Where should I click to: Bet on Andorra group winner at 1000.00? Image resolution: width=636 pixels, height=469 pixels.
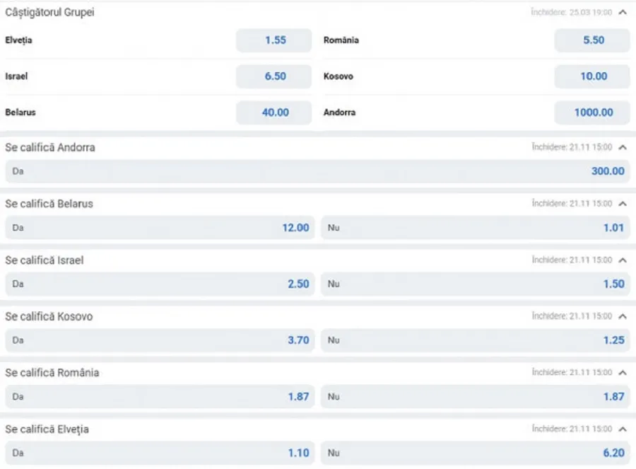592,112
